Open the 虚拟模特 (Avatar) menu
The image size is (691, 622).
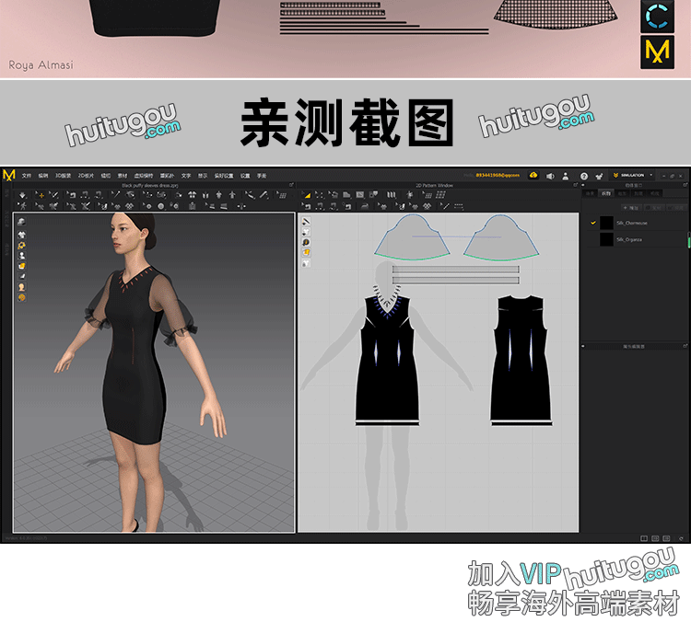click(144, 176)
